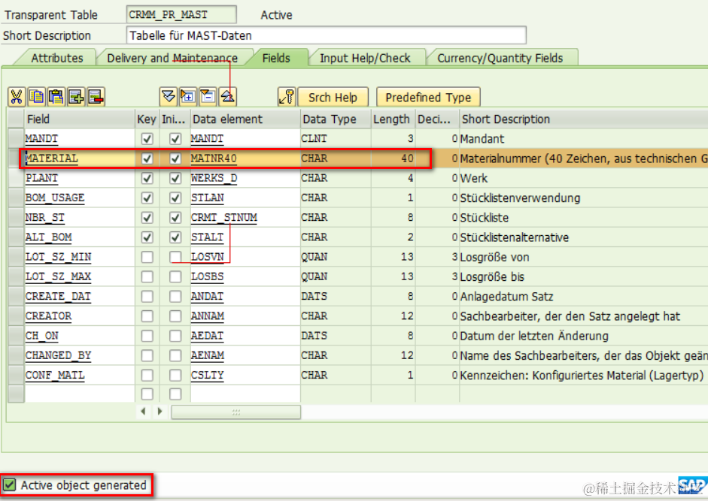Screen dimensions: 708x501
Task: Expand all includes with double-down arrow icon
Action: 168,97
